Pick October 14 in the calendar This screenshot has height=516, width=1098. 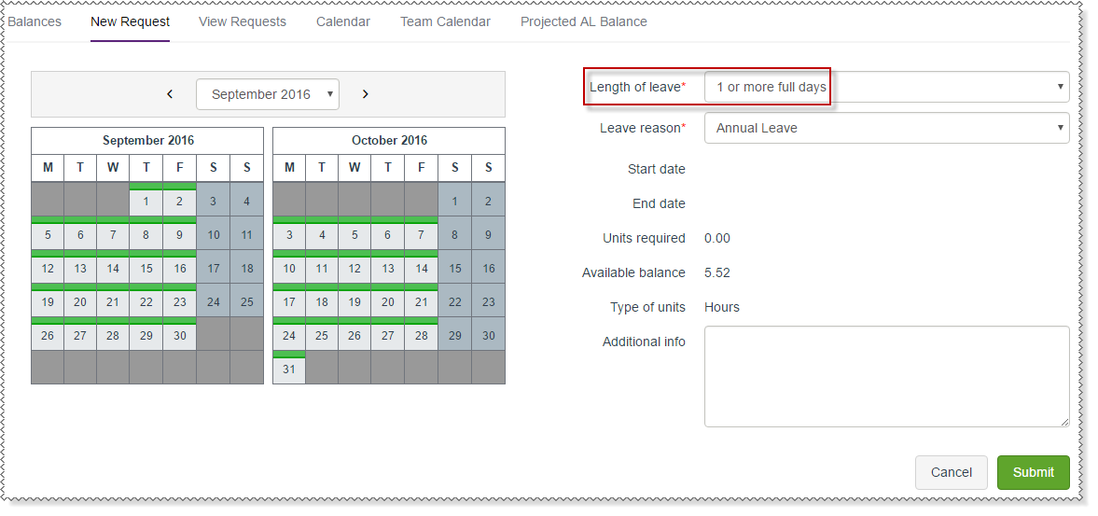pyautogui.click(x=422, y=269)
